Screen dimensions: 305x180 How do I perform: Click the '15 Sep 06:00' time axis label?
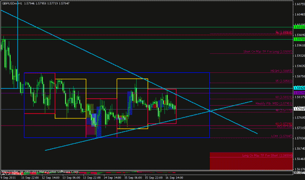coord(133,178)
